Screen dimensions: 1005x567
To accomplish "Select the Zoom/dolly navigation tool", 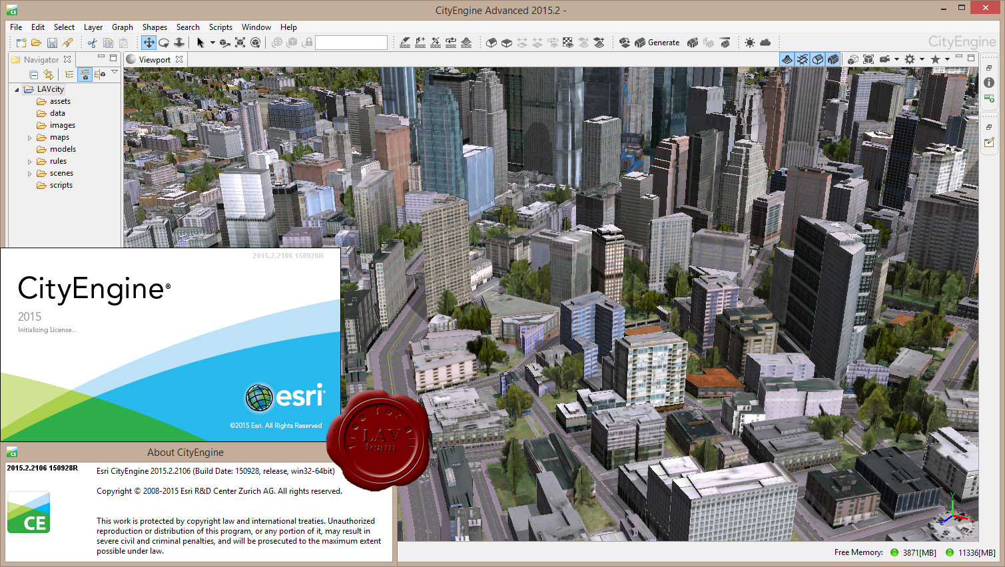I will (179, 43).
